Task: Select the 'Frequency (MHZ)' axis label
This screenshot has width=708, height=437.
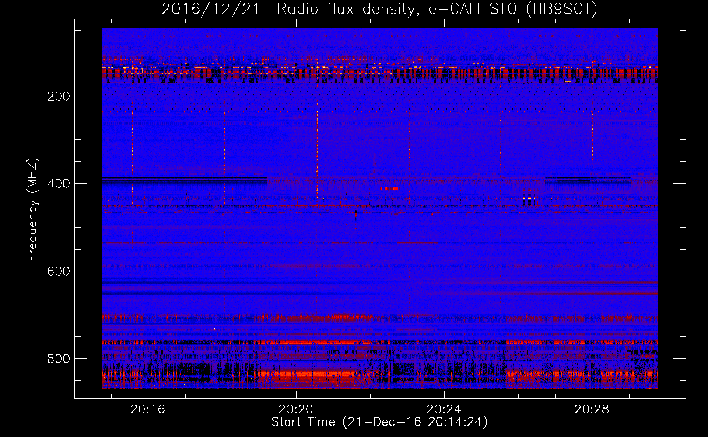Action: click(x=33, y=210)
